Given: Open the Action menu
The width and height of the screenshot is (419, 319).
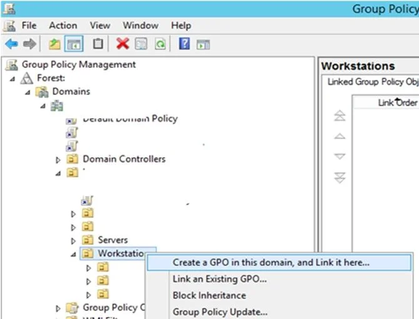Looking at the screenshot, I should pos(63,26).
